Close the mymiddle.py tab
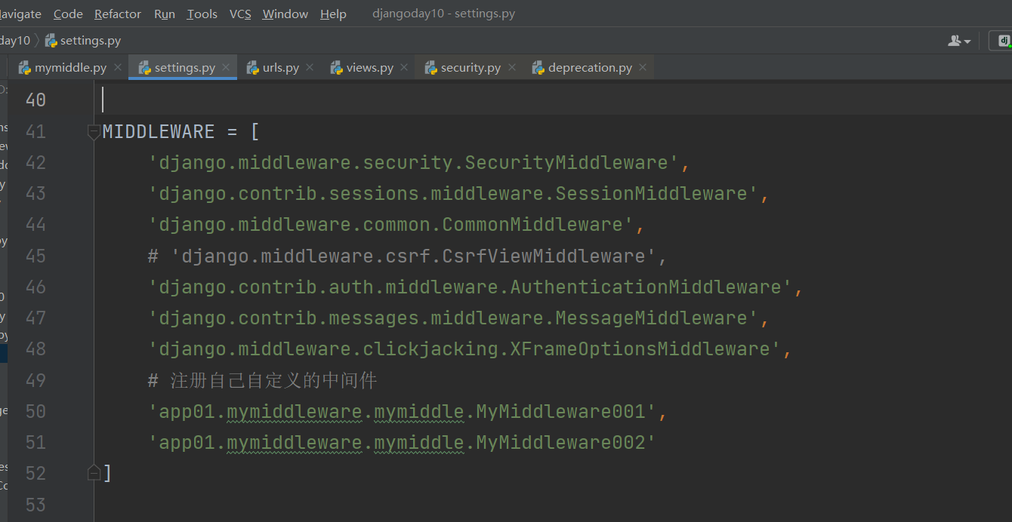The image size is (1012, 522). pyautogui.click(x=118, y=67)
